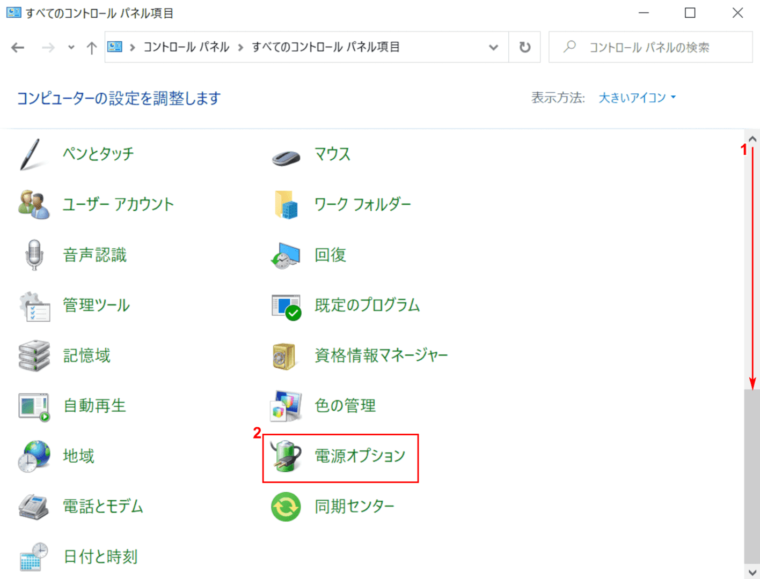Image resolution: width=760 pixels, height=579 pixels.
Task: Open the 色の管理 color icon
Action: pos(286,406)
